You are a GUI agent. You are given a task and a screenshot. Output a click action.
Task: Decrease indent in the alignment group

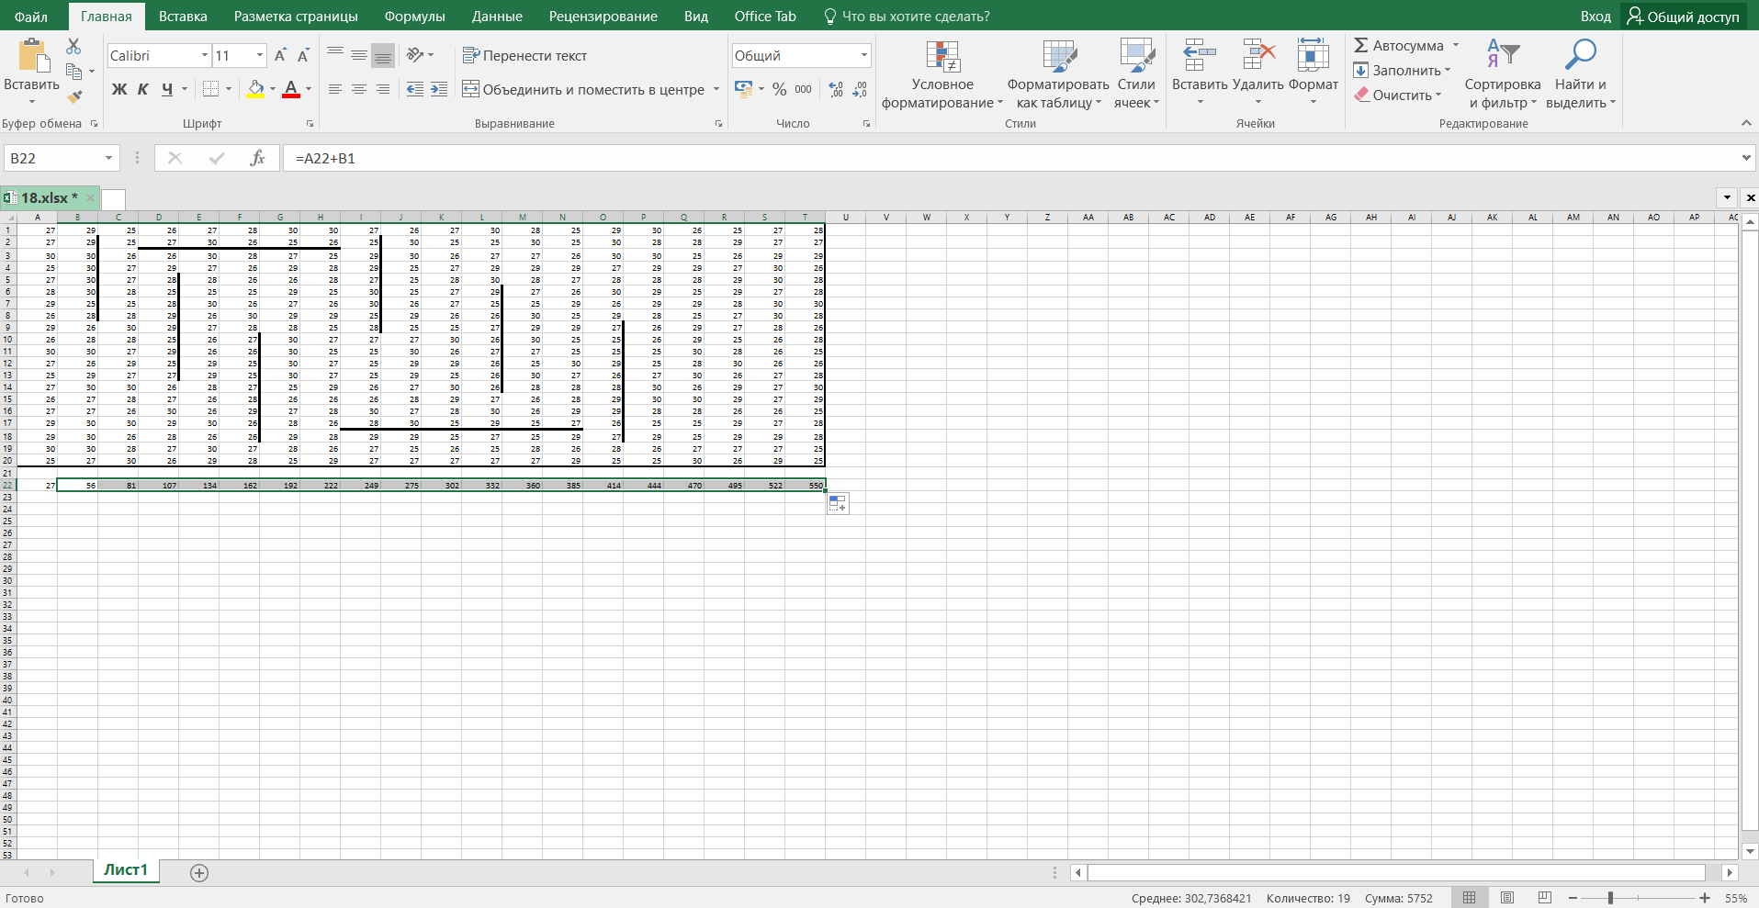tap(415, 89)
